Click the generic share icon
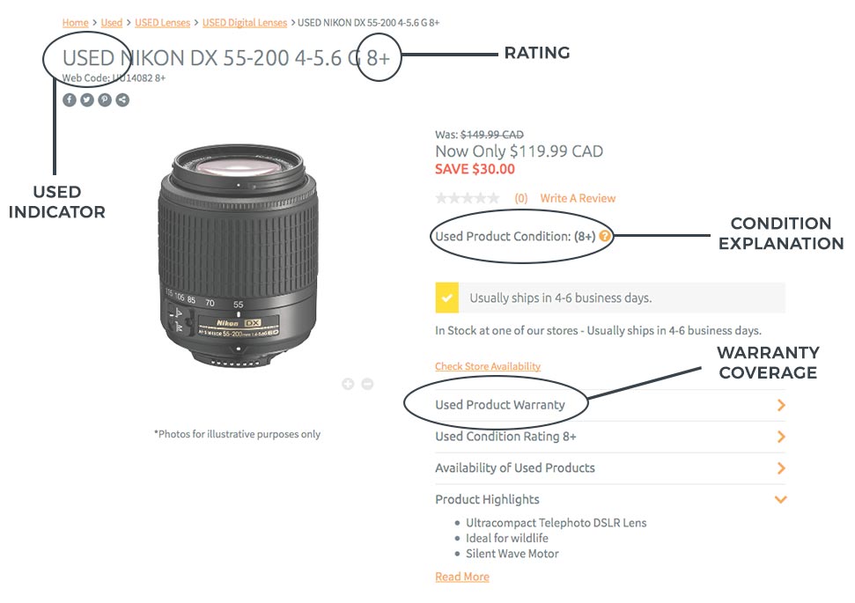 click(x=122, y=100)
